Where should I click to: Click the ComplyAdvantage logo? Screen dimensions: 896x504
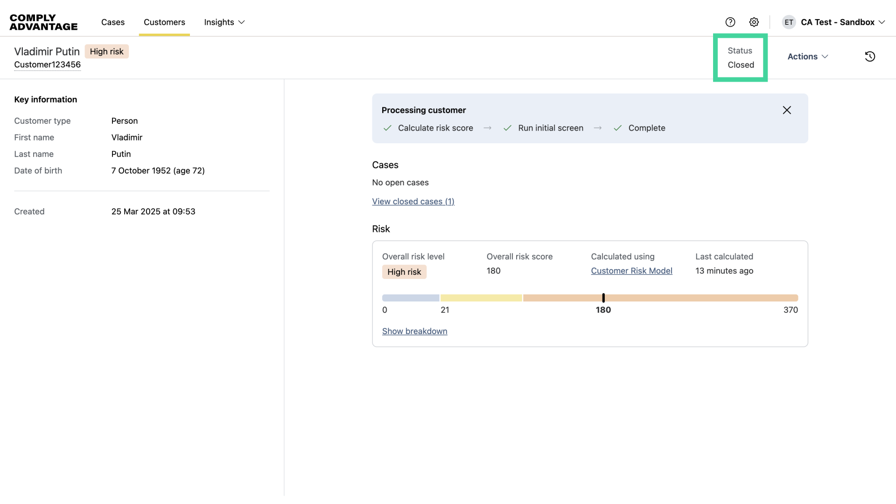(43, 22)
